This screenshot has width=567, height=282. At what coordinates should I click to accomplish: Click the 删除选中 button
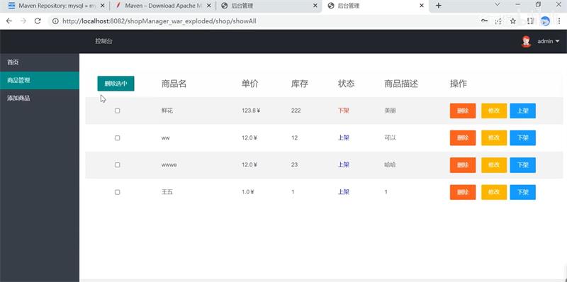[116, 84]
